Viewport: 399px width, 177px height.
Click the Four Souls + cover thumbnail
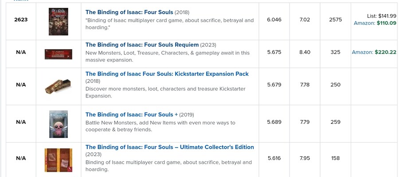pyautogui.click(x=58, y=123)
